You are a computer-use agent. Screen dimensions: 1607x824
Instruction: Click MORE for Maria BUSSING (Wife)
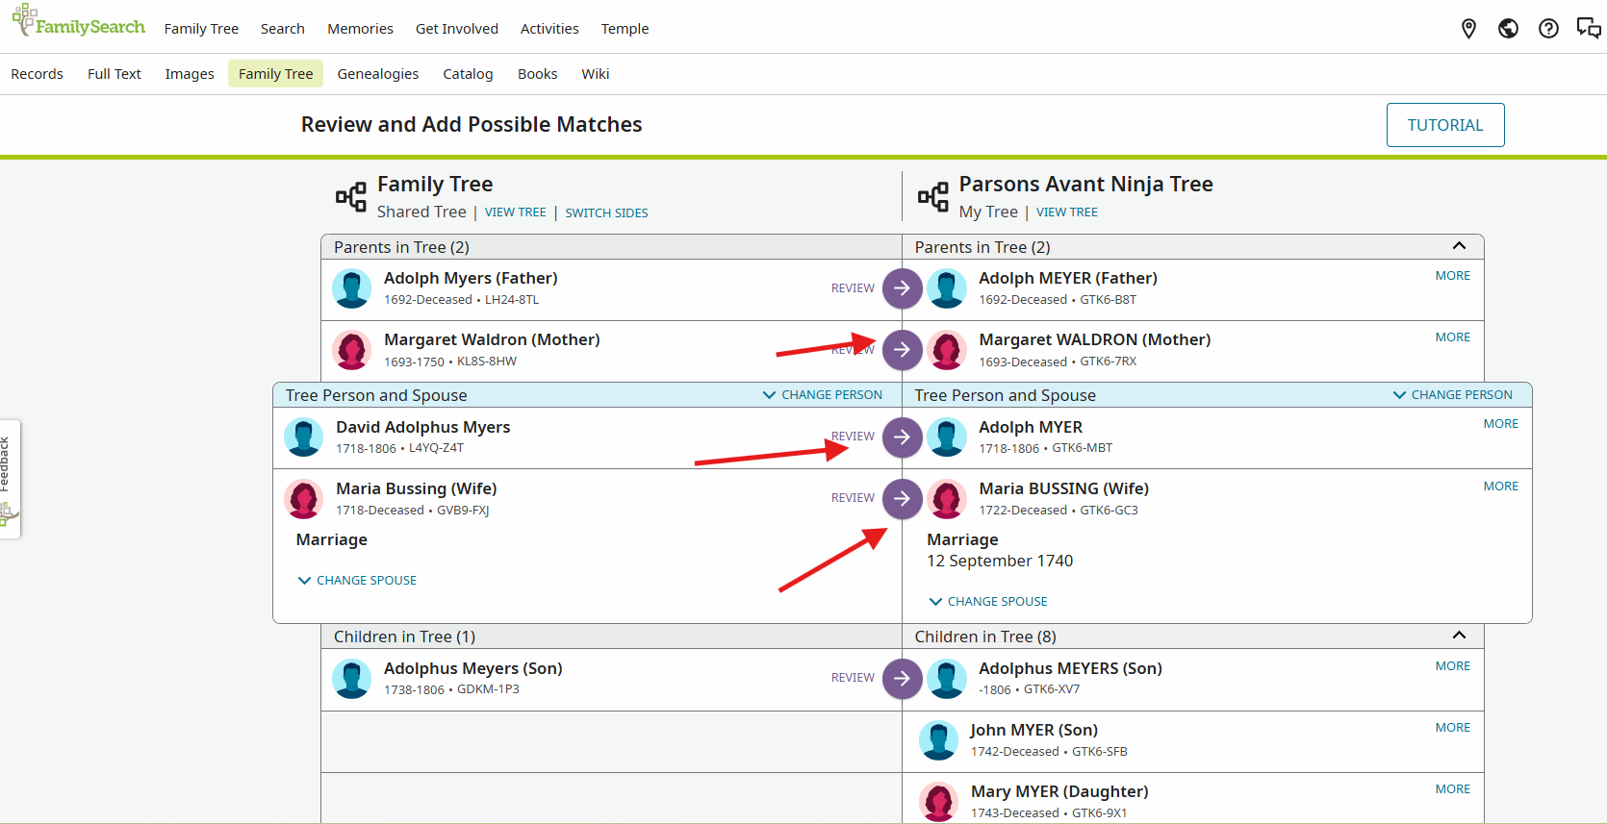click(x=1501, y=487)
